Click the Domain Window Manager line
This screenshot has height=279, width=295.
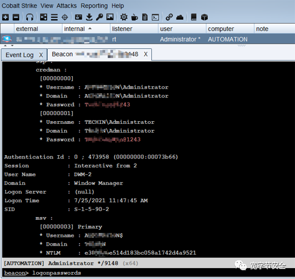pos(64,183)
